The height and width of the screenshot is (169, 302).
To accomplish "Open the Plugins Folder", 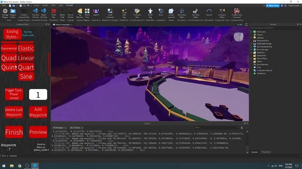I will [x=13, y=13].
